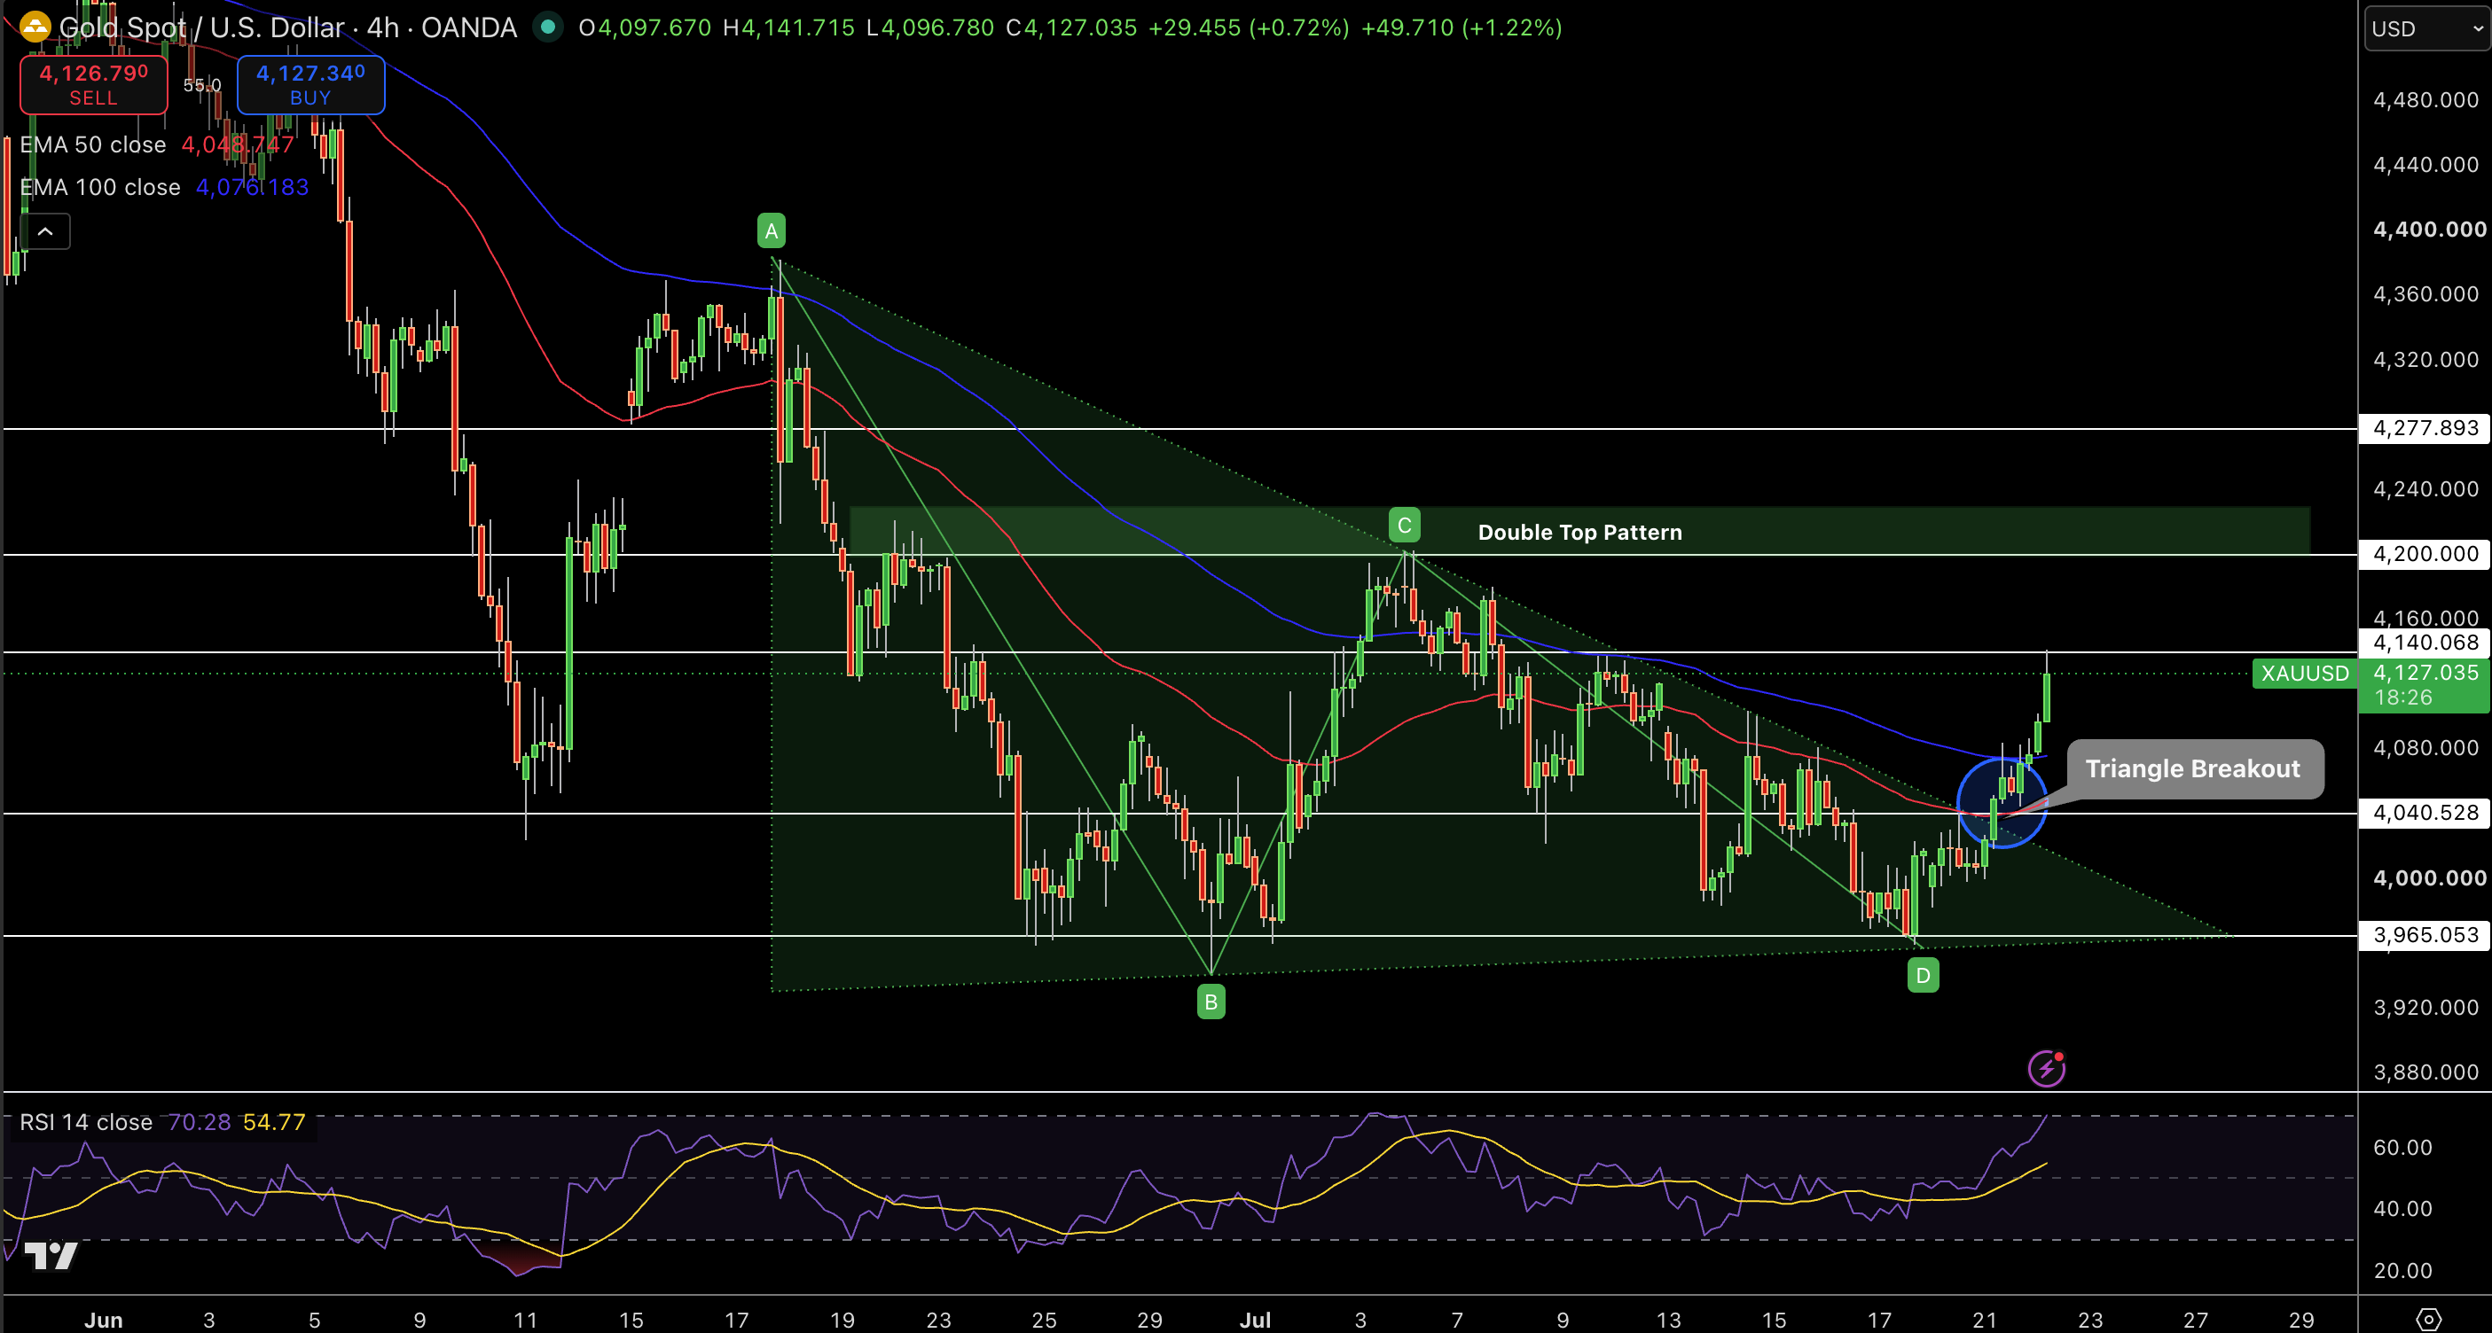Click the 4,400.000 price axis label
This screenshot has height=1333, width=2492.
[2429, 229]
